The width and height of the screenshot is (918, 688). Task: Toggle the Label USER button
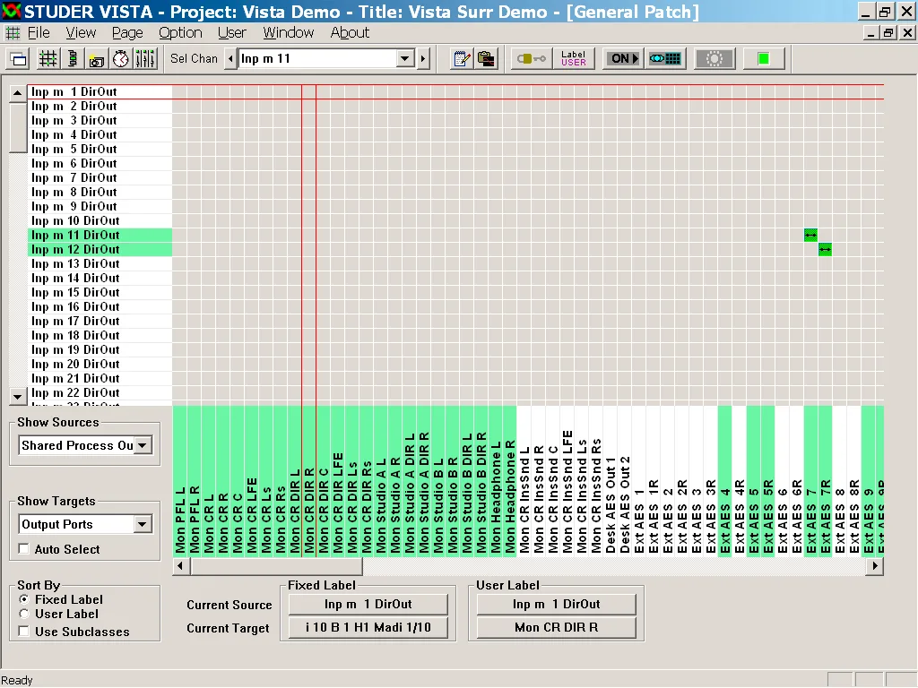[573, 59]
